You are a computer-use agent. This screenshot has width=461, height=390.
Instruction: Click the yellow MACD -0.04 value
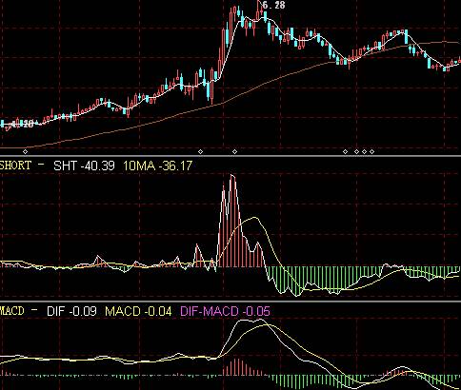(x=138, y=311)
